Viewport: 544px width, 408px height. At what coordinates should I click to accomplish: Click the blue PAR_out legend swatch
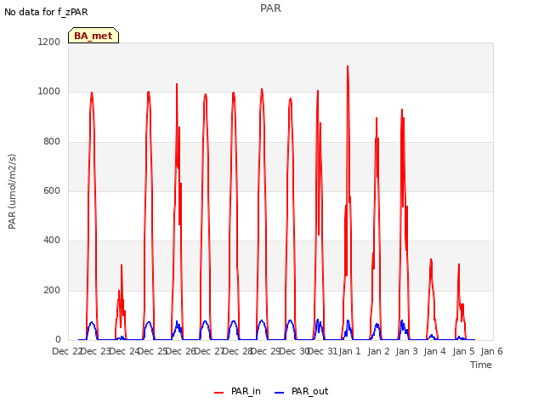pos(280,393)
